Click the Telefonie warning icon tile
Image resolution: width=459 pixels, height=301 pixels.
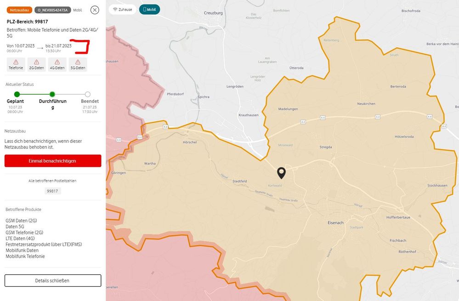coord(16,64)
